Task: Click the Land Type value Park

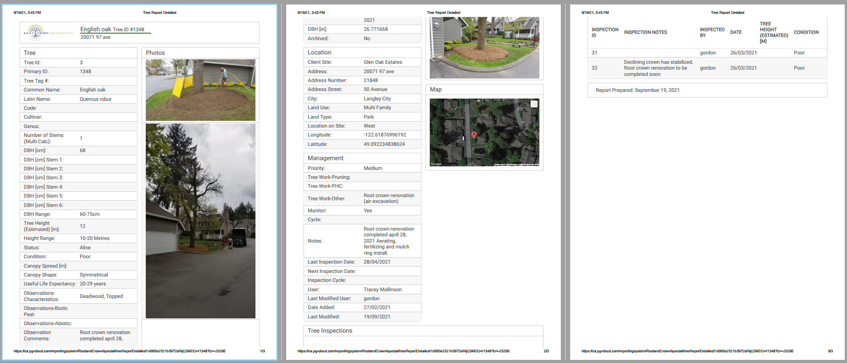Action: click(369, 117)
